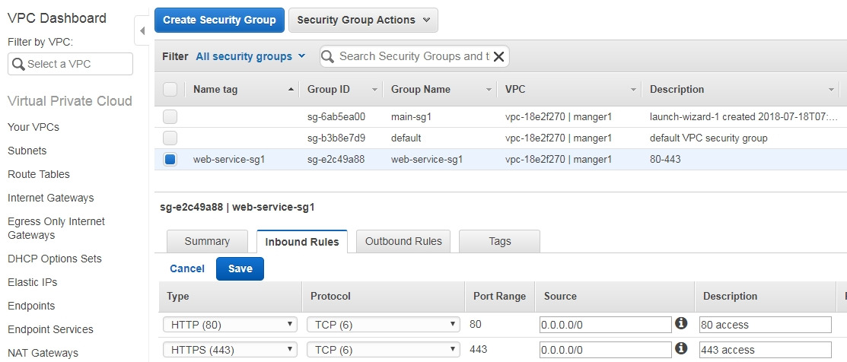Open Internet Gateways in sidebar
The image size is (847, 362).
[x=51, y=198]
